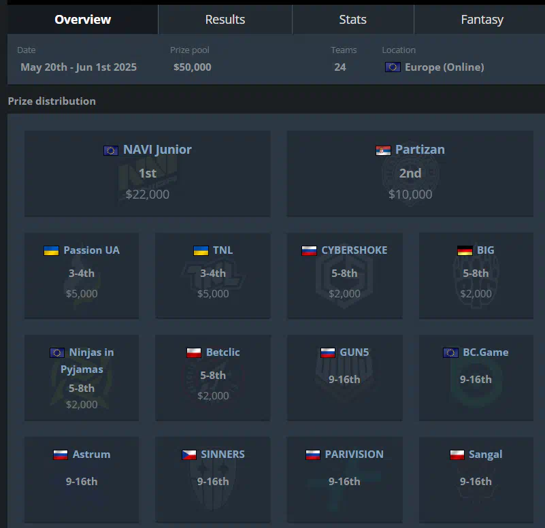
Task: Open the Passion UA team page
Action: coord(91,250)
